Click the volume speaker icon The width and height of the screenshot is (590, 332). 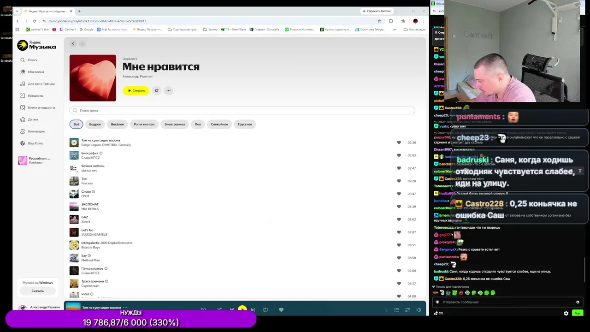tap(419, 310)
